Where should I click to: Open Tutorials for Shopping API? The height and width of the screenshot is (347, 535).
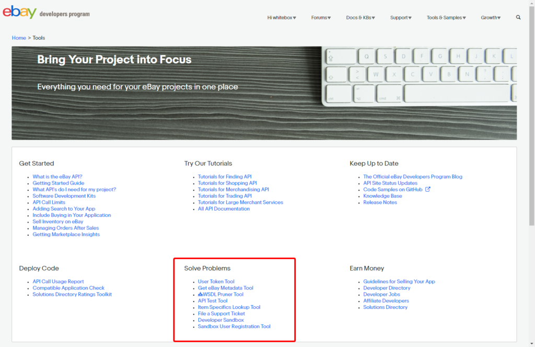(x=227, y=183)
